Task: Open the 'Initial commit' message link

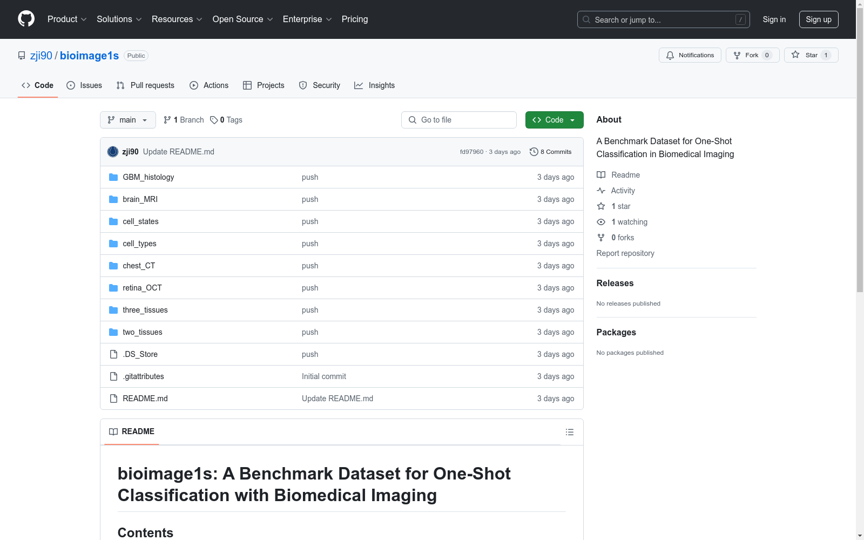Action: [324, 376]
